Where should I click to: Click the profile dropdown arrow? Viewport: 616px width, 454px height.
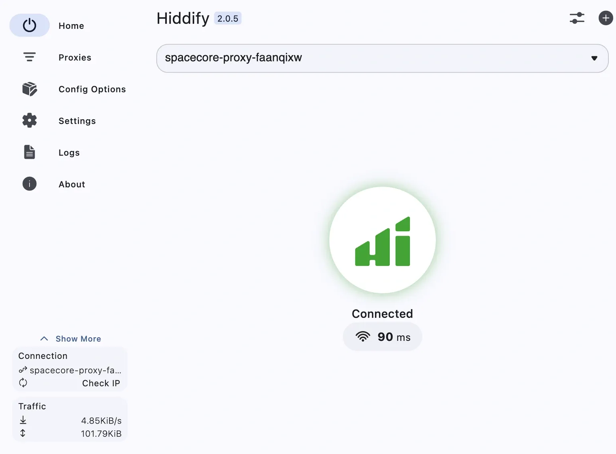tap(594, 58)
